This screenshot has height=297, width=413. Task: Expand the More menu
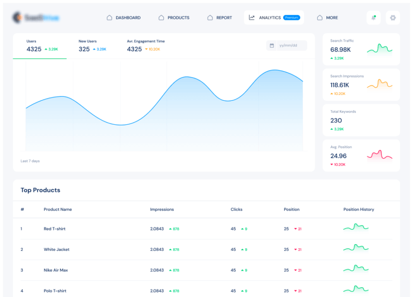(x=327, y=18)
